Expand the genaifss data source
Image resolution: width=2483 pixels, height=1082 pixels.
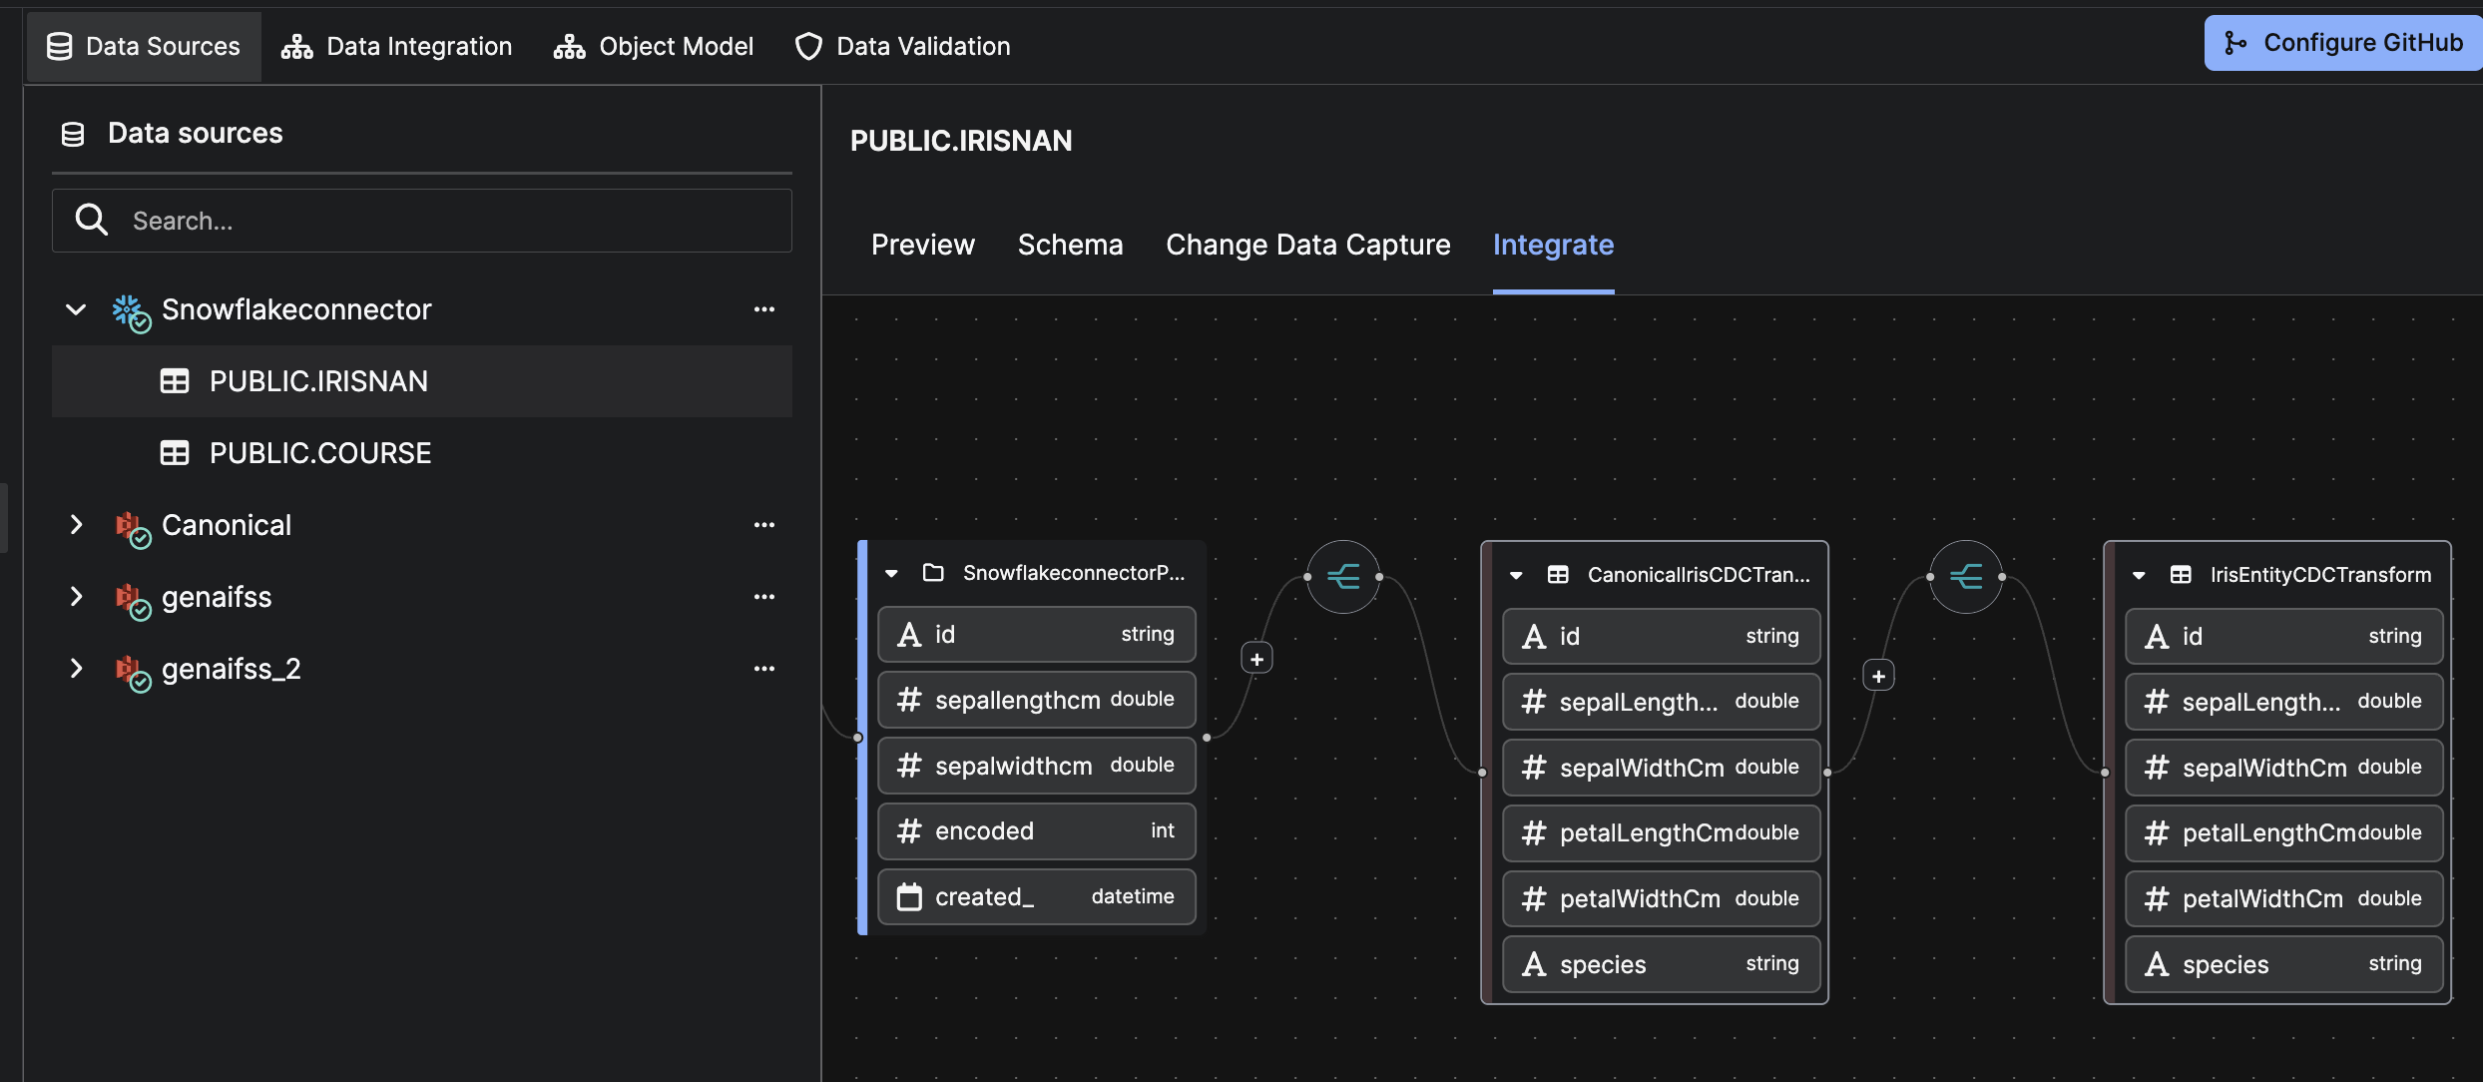tap(76, 597)
